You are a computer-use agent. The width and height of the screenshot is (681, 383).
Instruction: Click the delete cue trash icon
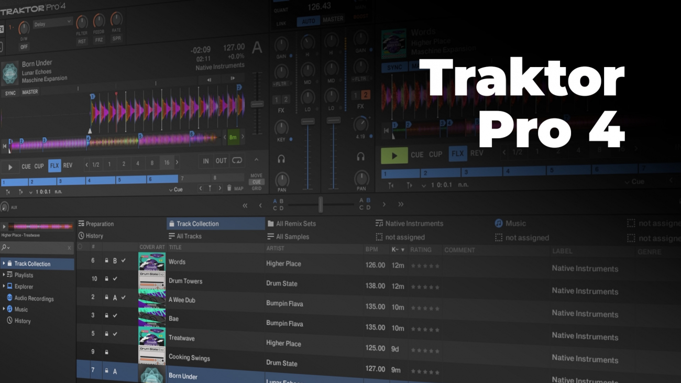[229, 188]
